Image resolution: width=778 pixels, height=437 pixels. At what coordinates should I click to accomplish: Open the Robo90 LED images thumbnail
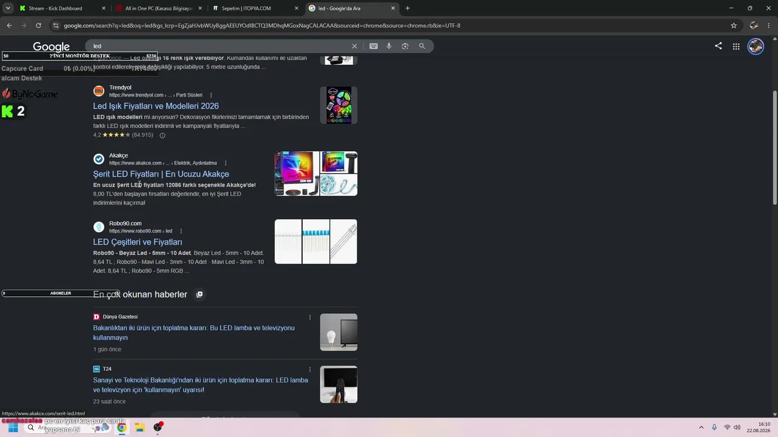click(x=316, y=242)
